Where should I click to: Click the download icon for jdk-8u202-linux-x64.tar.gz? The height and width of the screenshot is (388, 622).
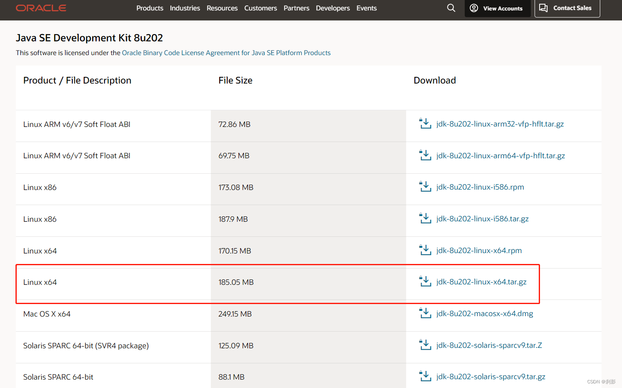click(425, 281)
